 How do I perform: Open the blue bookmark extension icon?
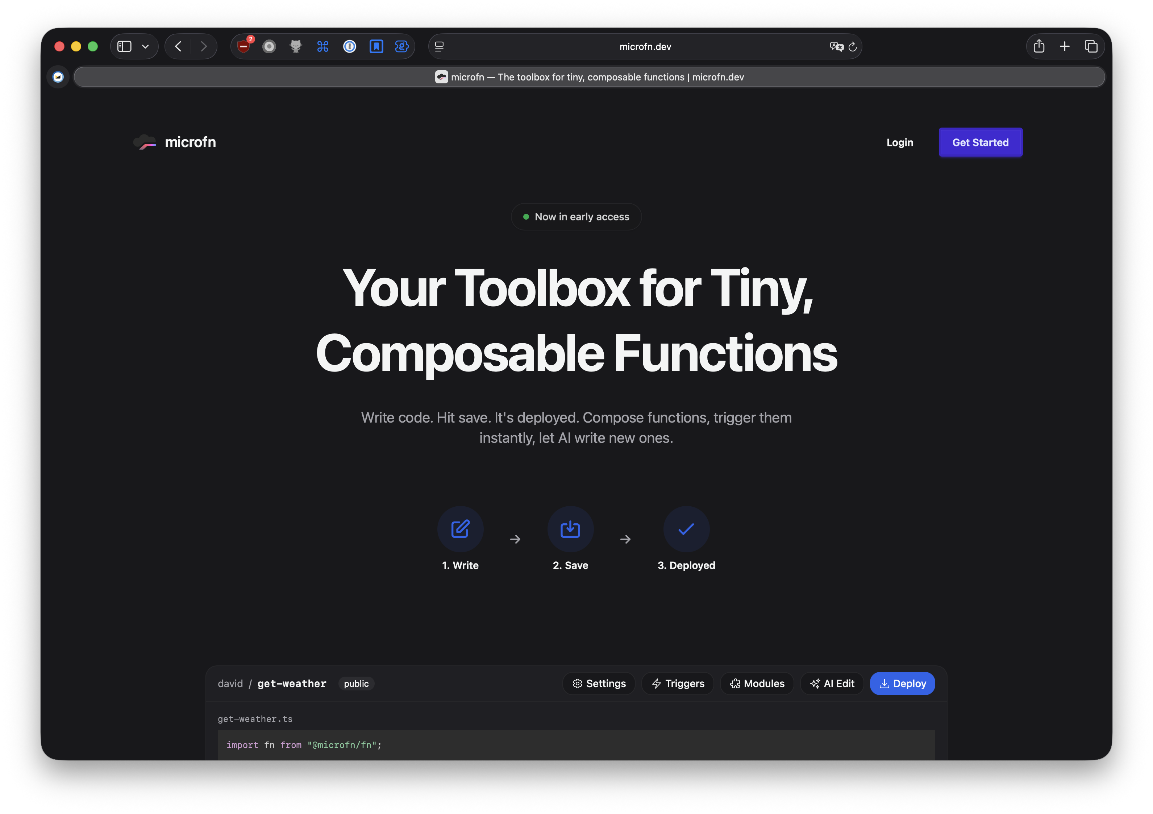tap(376, 46)
